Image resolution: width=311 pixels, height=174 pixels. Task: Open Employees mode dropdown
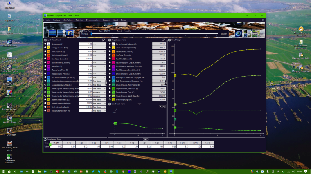tap(99, 44)
